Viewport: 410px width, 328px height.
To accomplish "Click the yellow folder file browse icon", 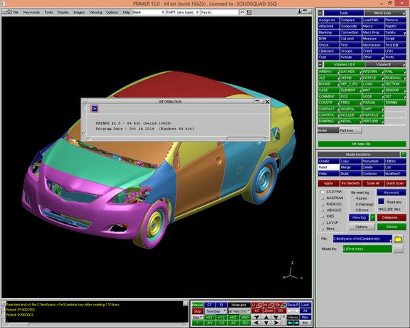I will (398, 239).
